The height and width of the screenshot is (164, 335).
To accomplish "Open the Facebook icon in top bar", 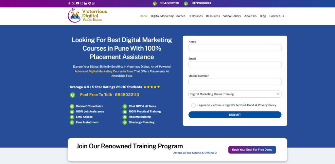I will coord(69,3).
